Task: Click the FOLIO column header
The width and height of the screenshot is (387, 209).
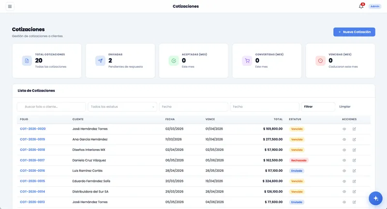Action: [x=24, y=119]
